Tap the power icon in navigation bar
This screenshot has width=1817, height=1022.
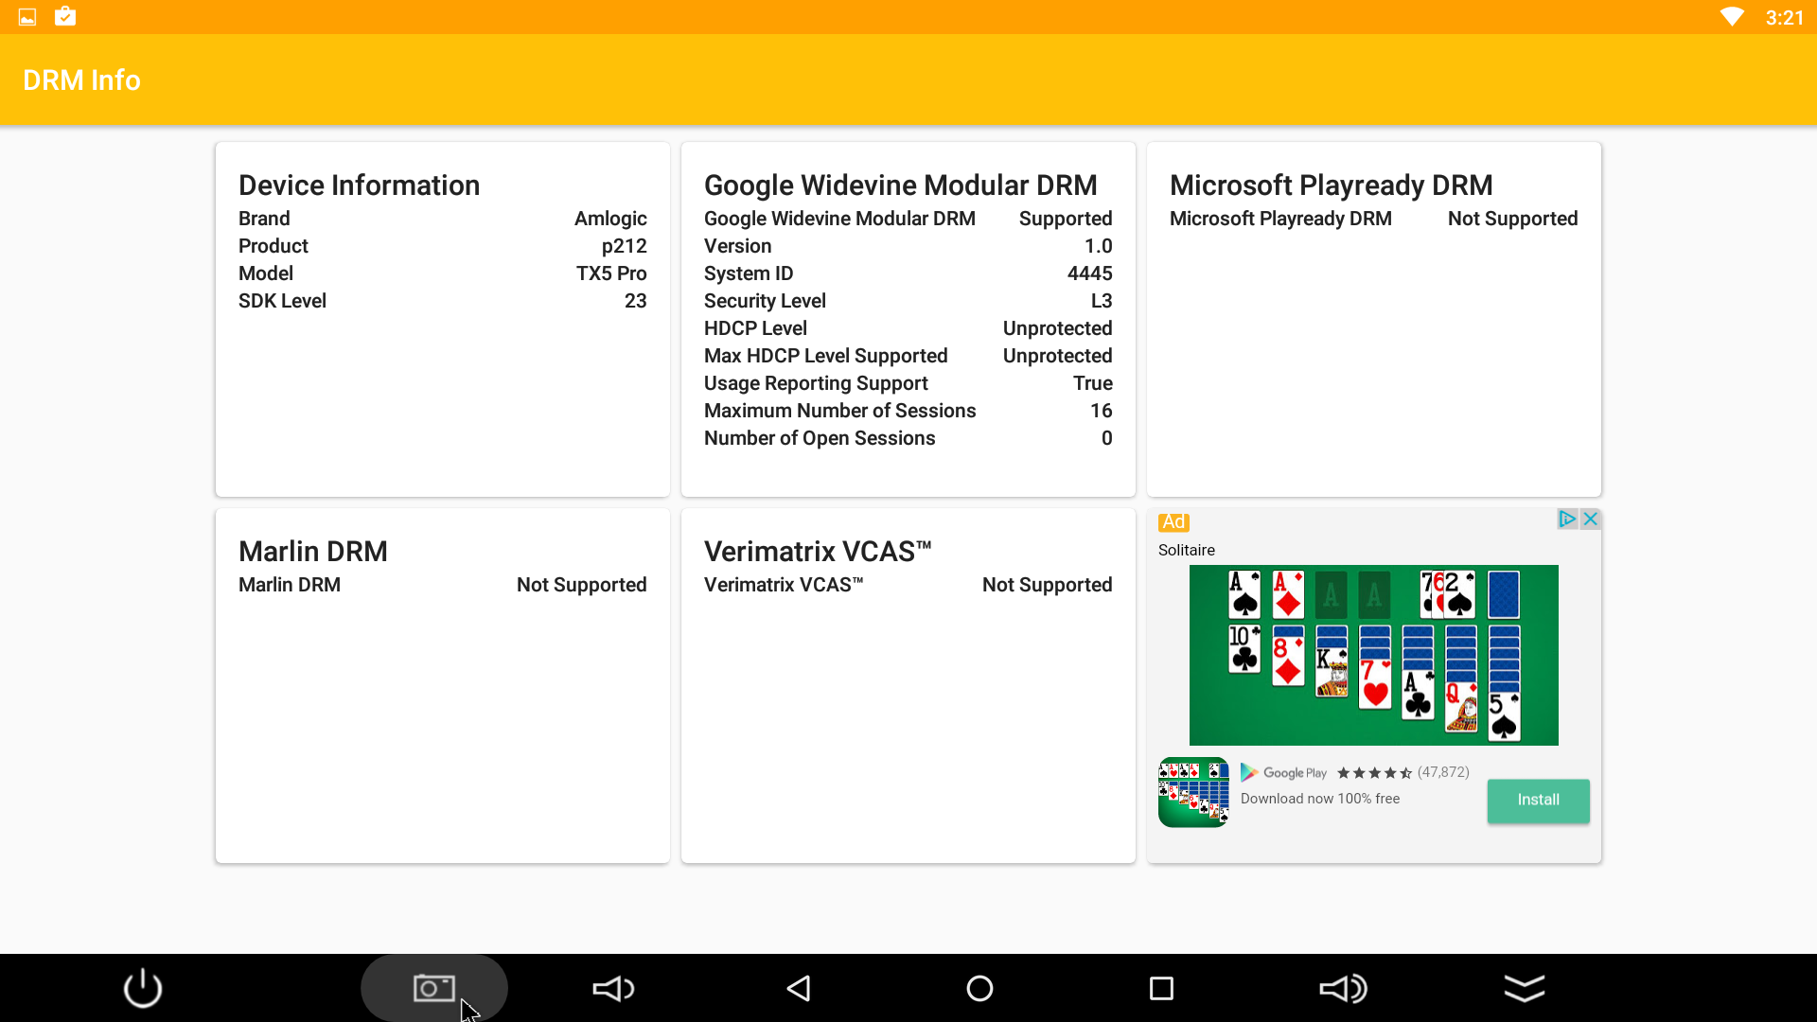tap(143, 988)
